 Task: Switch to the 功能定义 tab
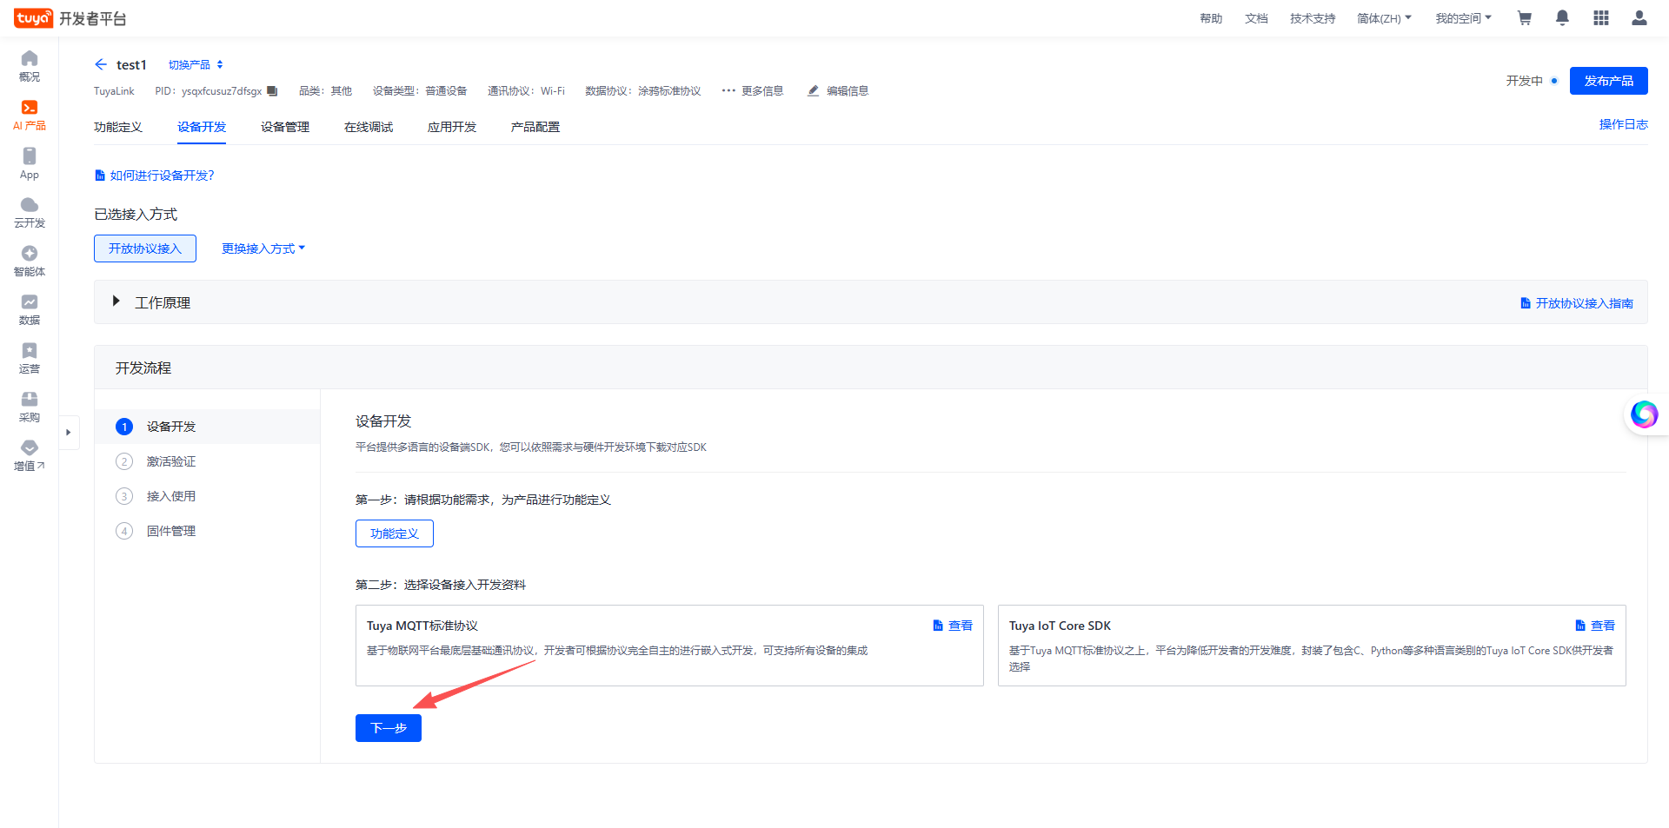pyautogui.click(x=118, y=127)
